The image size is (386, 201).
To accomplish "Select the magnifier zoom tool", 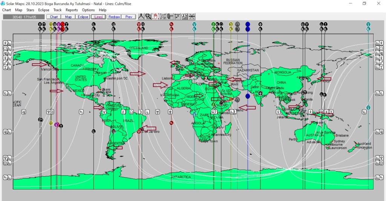I will point(148,17).
